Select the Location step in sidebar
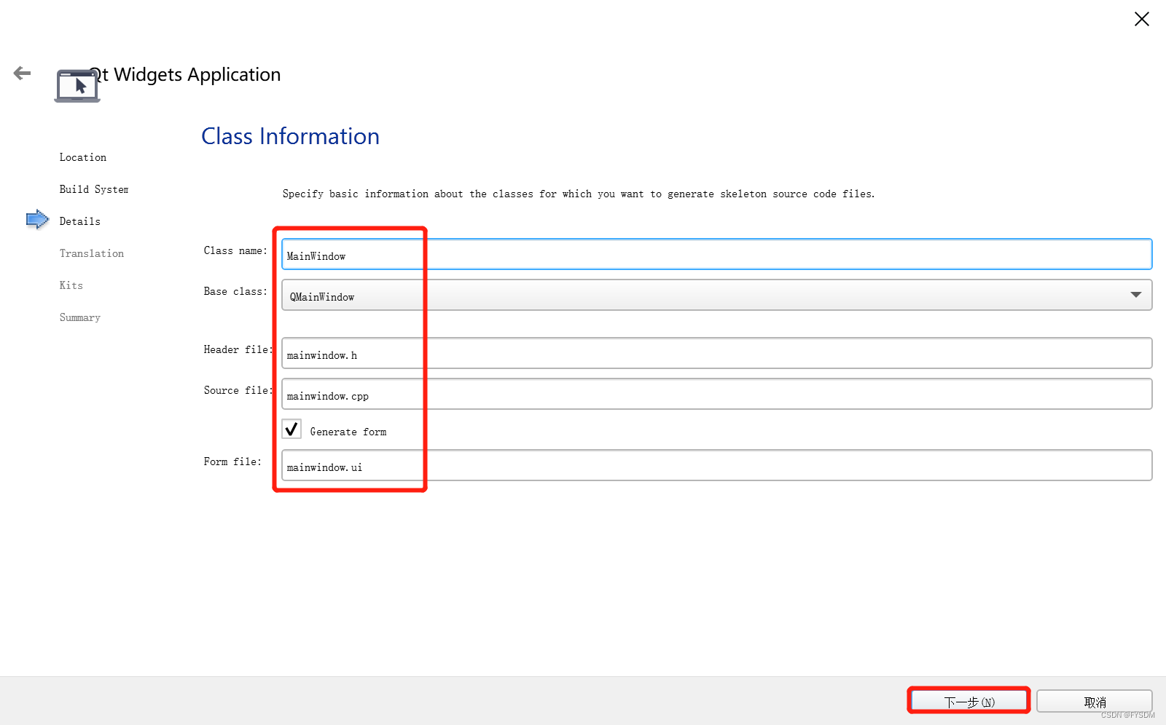Viewport: 1166px width, 725px height. click(83, 157)
